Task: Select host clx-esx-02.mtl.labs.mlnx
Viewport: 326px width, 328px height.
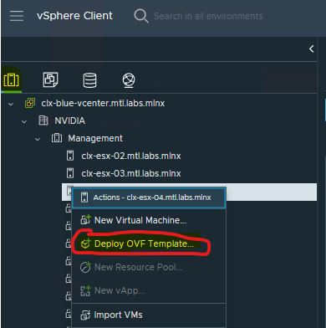Action: click(131, 156)
